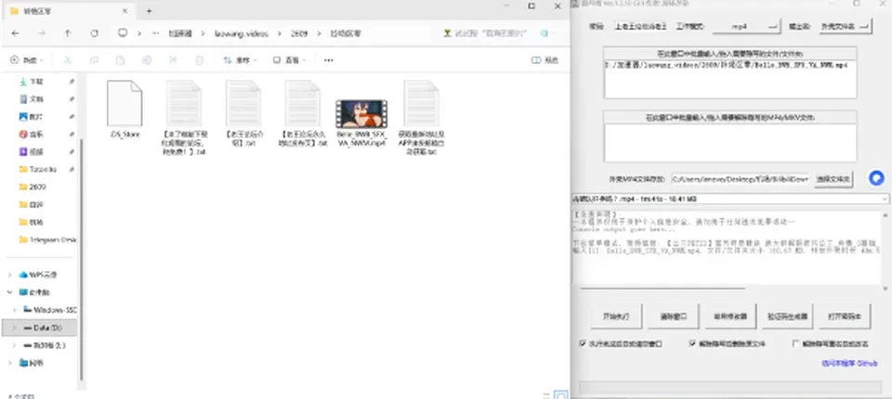Image resolution: width=892 pixels, height=399 pixels.
Task: Open the cover video combo box showing 10.41 MB
Action: point(730,199)
